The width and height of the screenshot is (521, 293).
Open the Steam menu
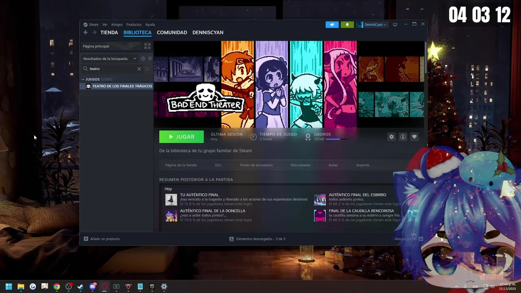pos(94,24)
